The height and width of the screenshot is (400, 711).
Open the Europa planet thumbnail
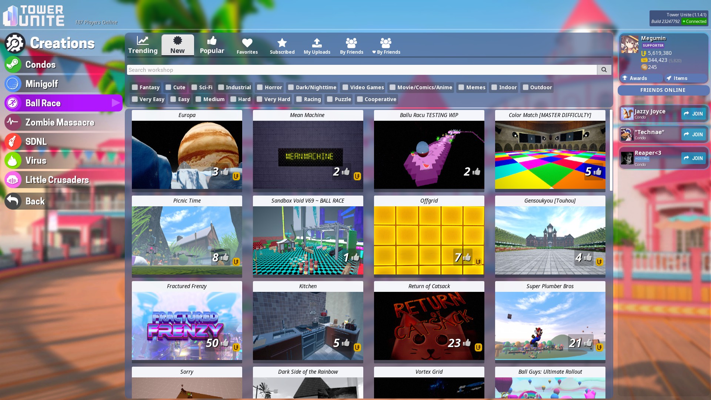187,155
